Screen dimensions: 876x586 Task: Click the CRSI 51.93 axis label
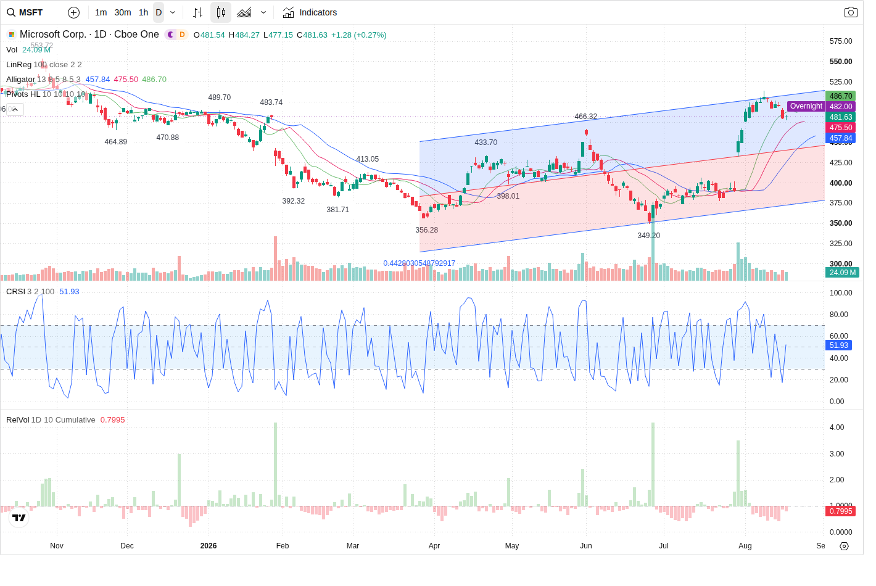coord(838,345)
